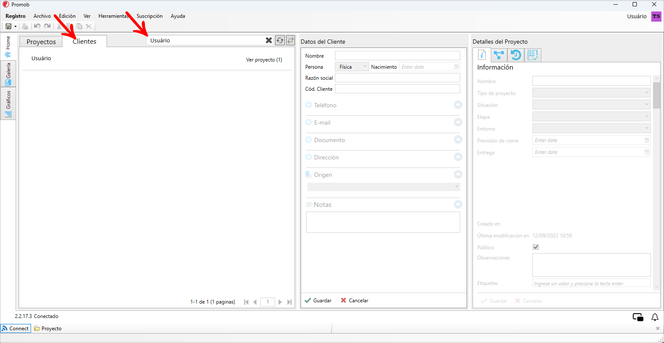Click the Notas text area

[383, 222]
